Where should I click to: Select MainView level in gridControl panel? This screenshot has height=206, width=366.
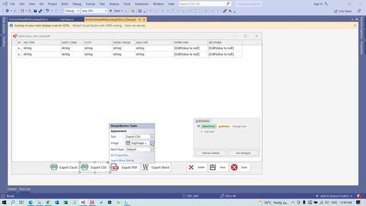tap(209, 126)
